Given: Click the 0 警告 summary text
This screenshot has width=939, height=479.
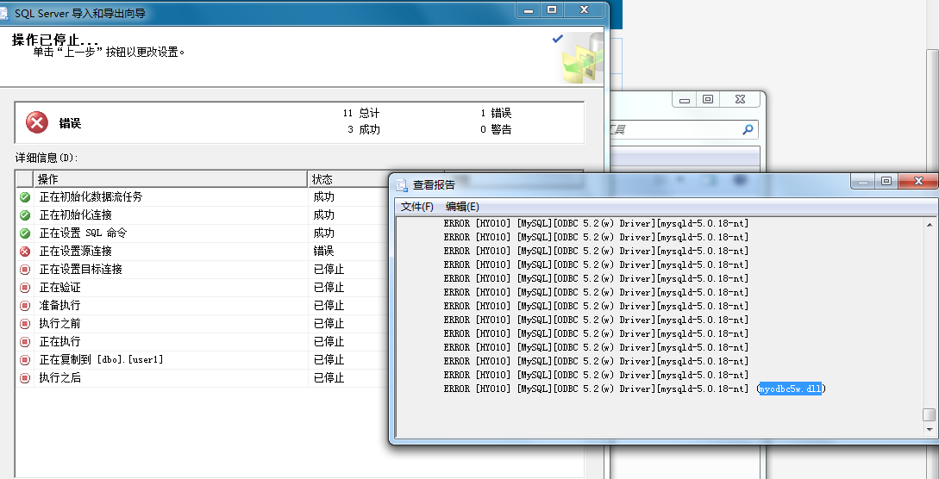Looking at the screenshot, I should pyautogui.click(x=496, y=129).
